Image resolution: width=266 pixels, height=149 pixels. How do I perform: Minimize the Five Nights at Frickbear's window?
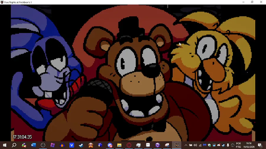[244, 2]
